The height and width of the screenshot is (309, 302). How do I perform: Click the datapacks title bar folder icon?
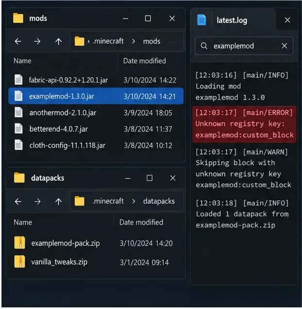(19, 178)
